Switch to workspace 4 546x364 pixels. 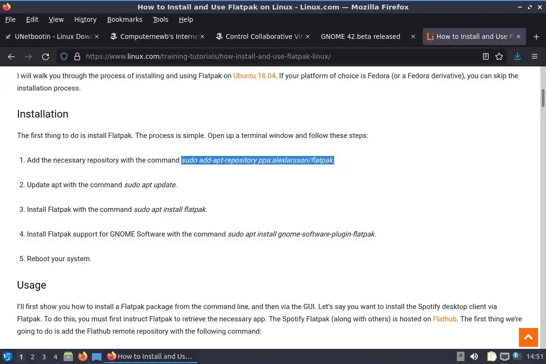tap(55, 357)
